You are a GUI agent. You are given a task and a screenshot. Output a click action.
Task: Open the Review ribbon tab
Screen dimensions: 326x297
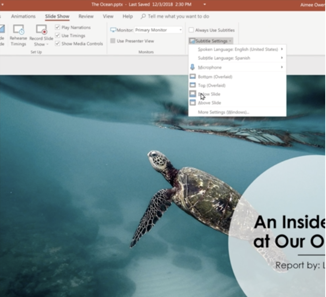[x=86, y=16]
